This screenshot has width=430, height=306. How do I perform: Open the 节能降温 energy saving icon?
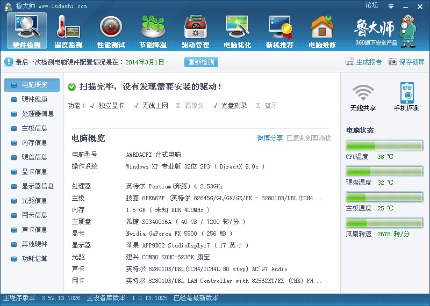153,30
